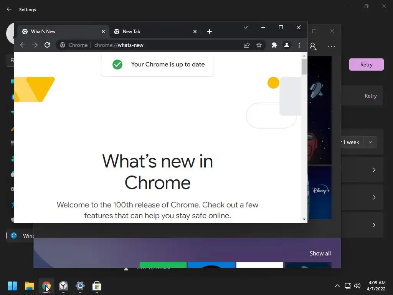Close the New Tab tab
Image resolution: width=393 pixels, height=295 pixels.
click(195, 31)
